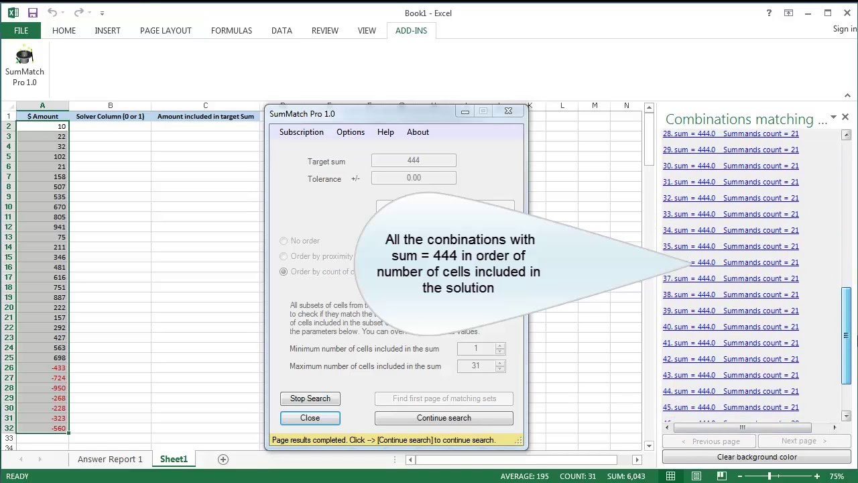Click the Next page button
This screenshot has height=483, width=858.
point(804,441)
